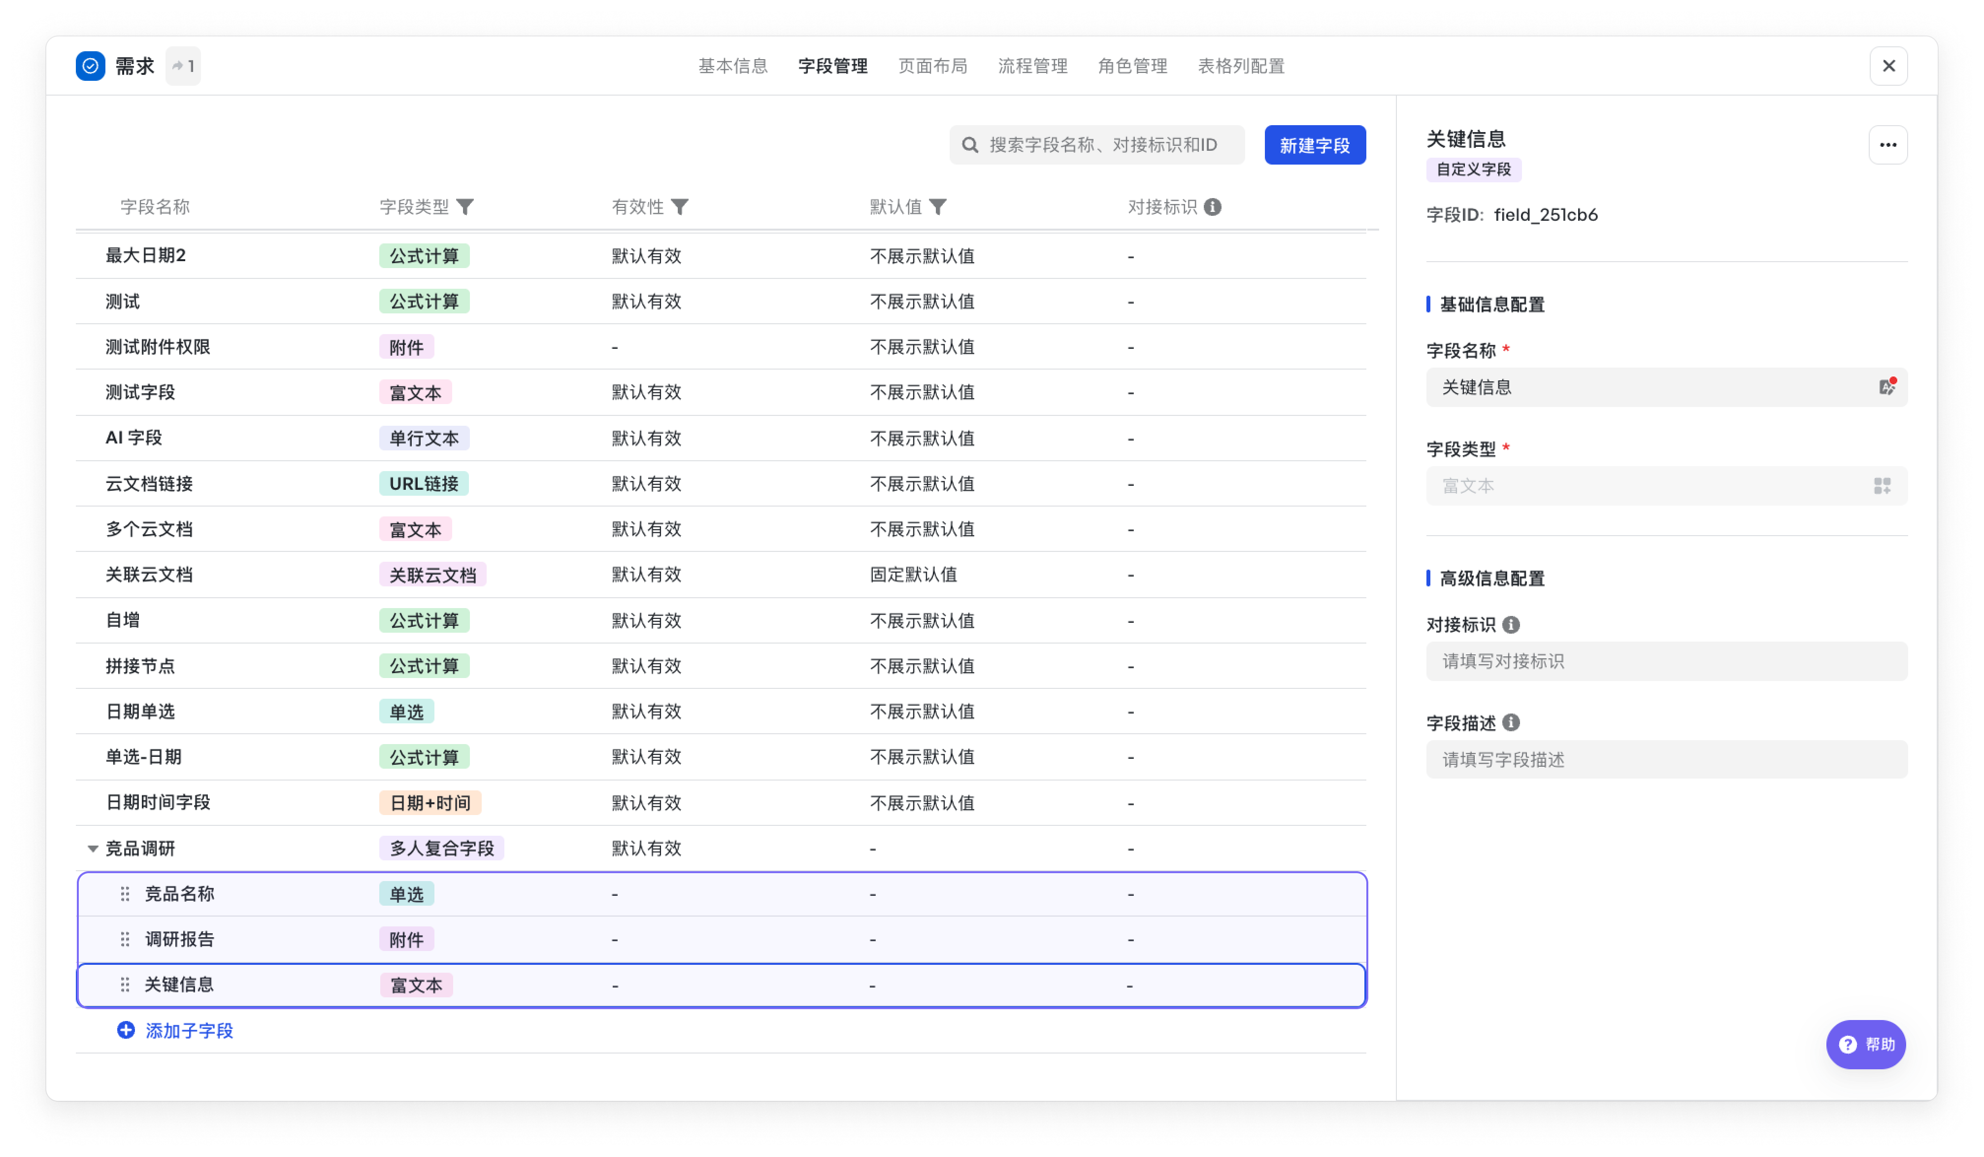Click the field type grid icon
Viewport: 1984px width, 1157px height.
pyautogui.click(x=1883, y=486)
